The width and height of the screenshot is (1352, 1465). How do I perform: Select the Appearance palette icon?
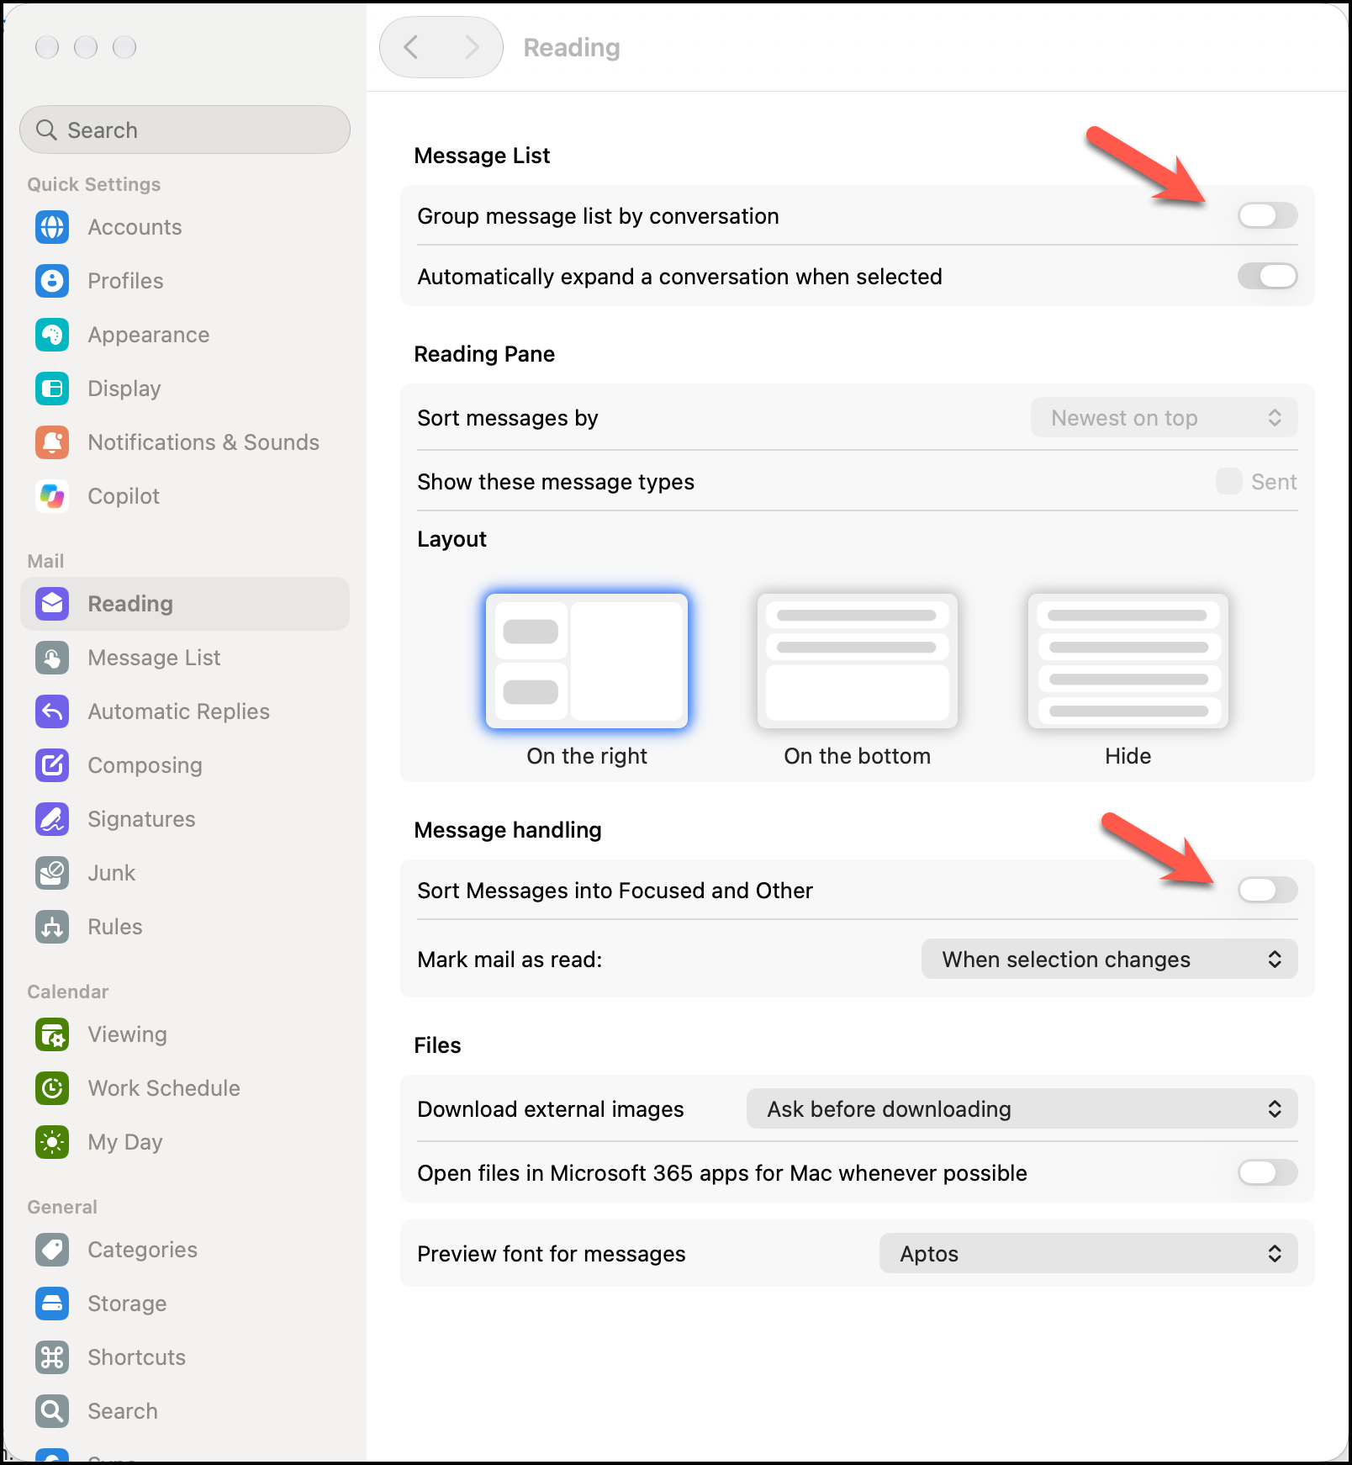click(52, 335)
